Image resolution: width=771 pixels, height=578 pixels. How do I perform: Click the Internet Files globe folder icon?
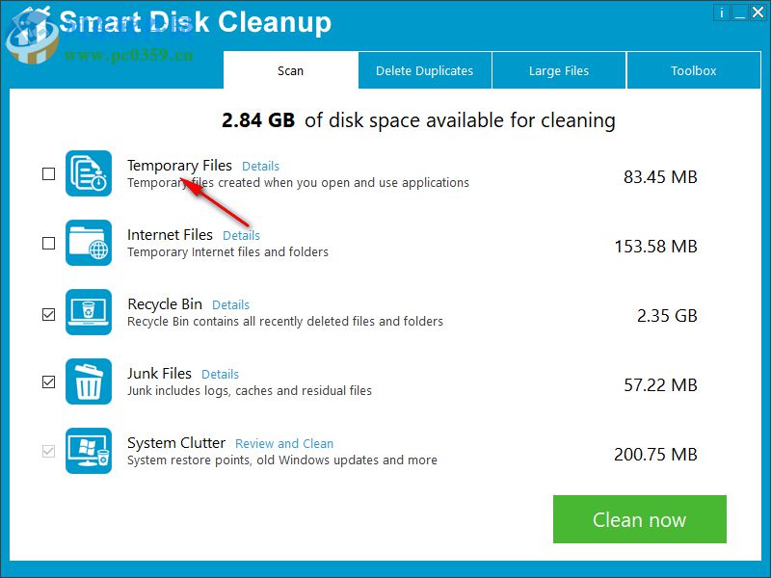coord(90,243)
